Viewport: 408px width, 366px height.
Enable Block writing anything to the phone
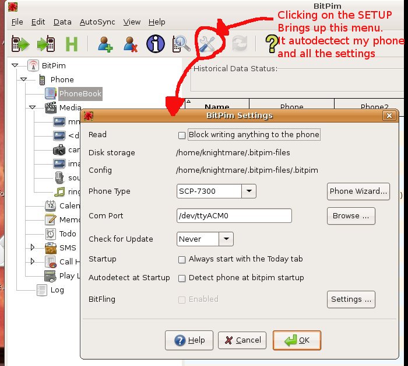pyautogui.click(x=182, y=135)
